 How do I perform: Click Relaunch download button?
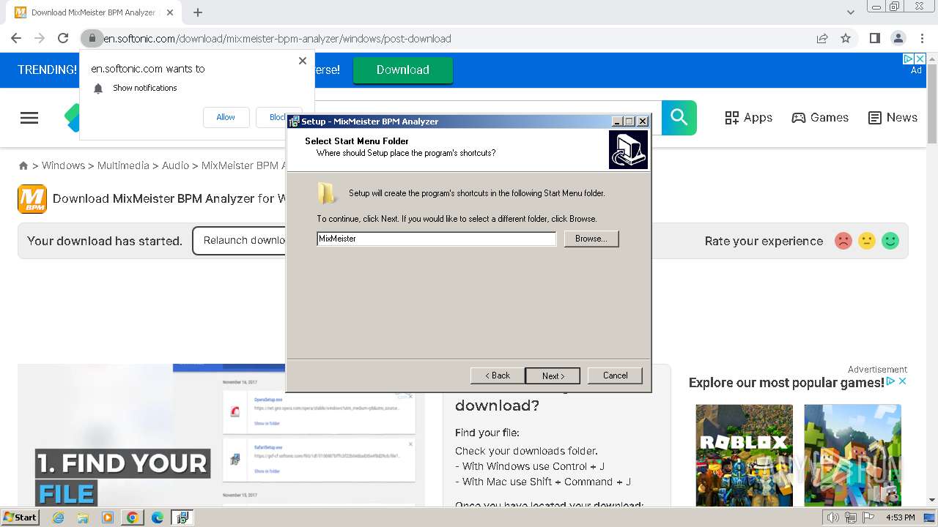[x=240, y=241]
